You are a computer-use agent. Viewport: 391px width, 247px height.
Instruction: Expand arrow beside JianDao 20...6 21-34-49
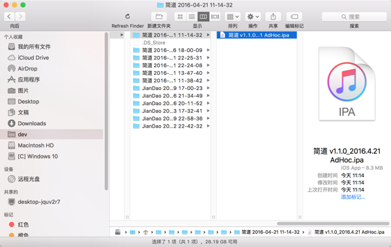pos(208,96)
